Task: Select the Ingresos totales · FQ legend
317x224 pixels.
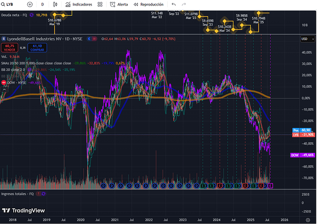Action: [17, 194]
